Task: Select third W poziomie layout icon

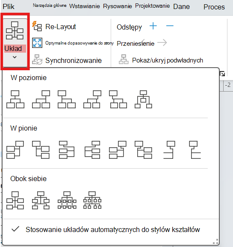Action: [67, 99]
